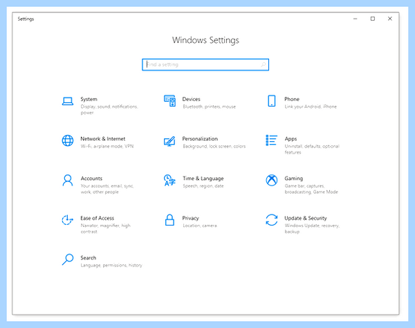Viewport: 415px width, 328px height.
Task: Click 'Background, lock screen, colors' text
Action: coord(214,146)
